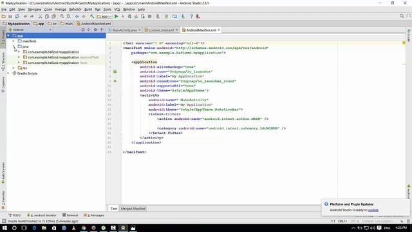This screenshot has height=232, width=412.
Task: Click Windows Start button
Action: (5, 227)
